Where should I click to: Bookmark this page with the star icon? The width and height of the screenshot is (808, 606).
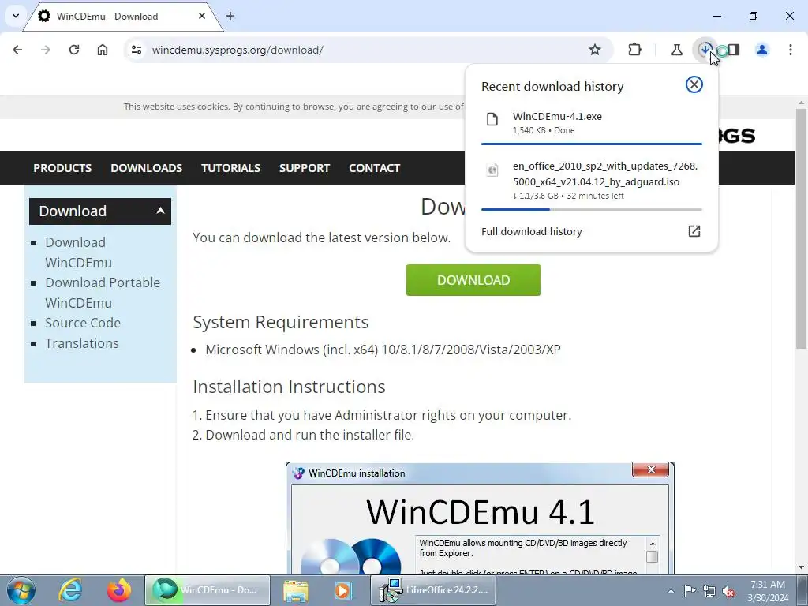(x=595, y=50)
